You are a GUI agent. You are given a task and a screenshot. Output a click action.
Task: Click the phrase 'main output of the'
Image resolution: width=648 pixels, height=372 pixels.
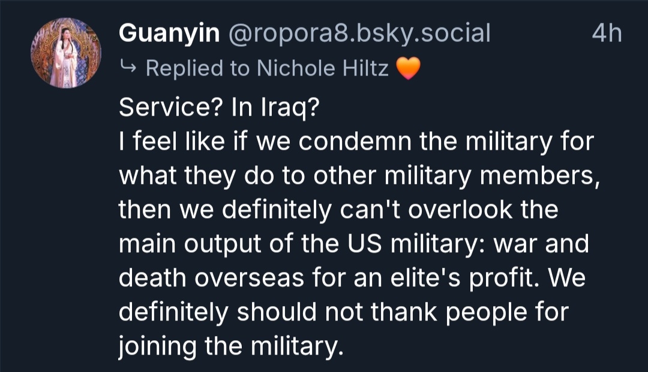(229, 244)
